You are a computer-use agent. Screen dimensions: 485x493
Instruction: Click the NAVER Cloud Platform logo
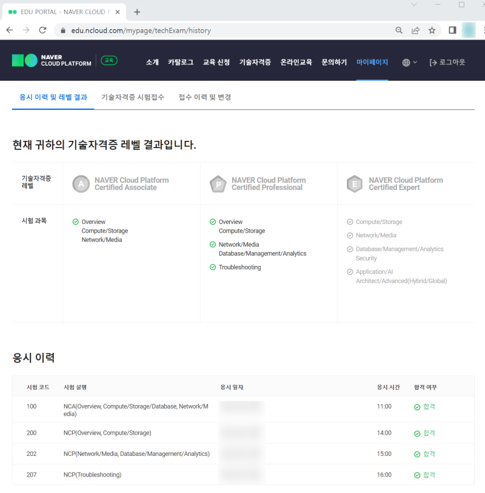[52, 60]
